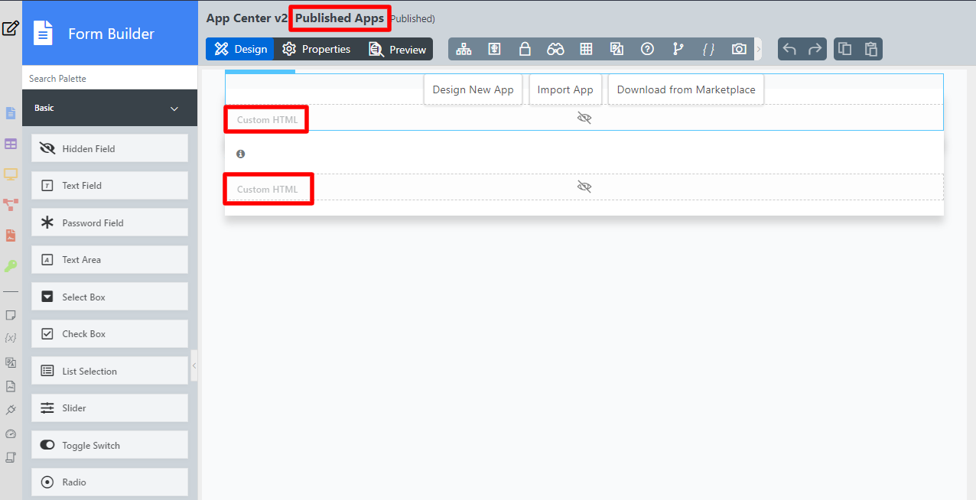976x500 pixels.
Task: Select the Select Box palette element
Action: pyautogui.click(x=109, y=297)
